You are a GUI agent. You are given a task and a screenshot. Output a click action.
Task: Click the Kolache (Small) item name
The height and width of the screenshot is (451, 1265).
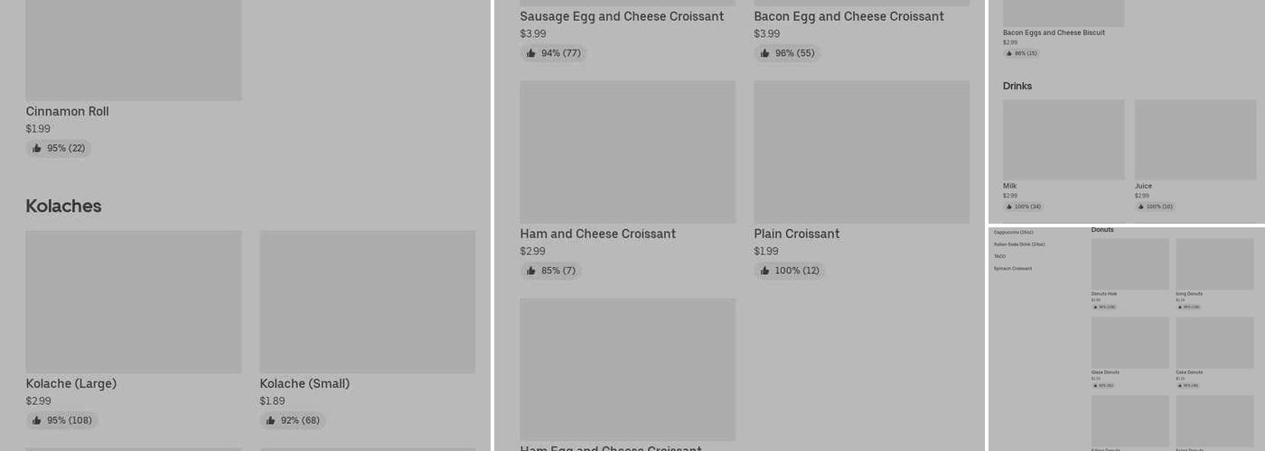305,384
